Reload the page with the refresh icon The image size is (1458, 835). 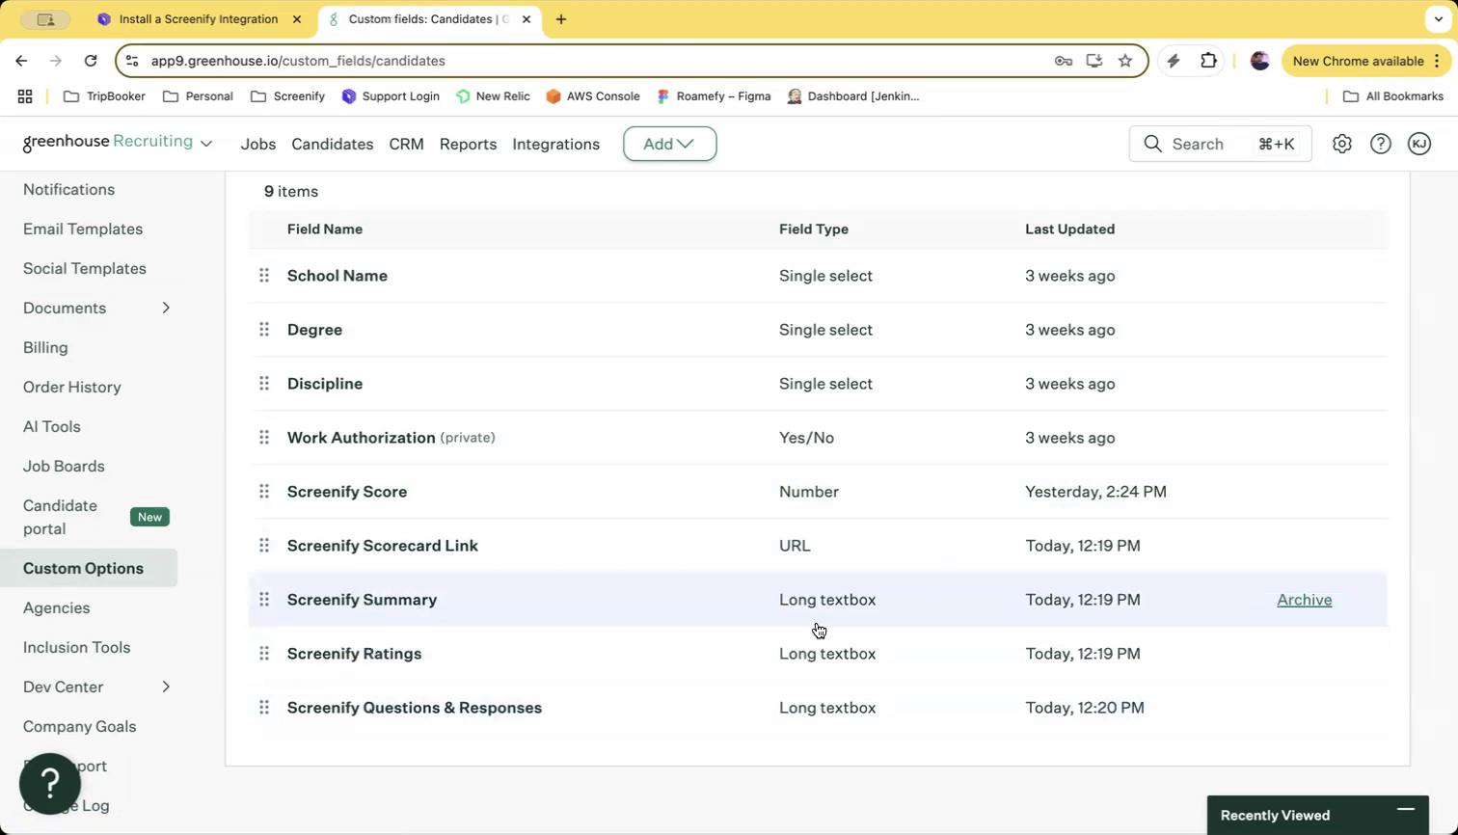pos(91,61)
